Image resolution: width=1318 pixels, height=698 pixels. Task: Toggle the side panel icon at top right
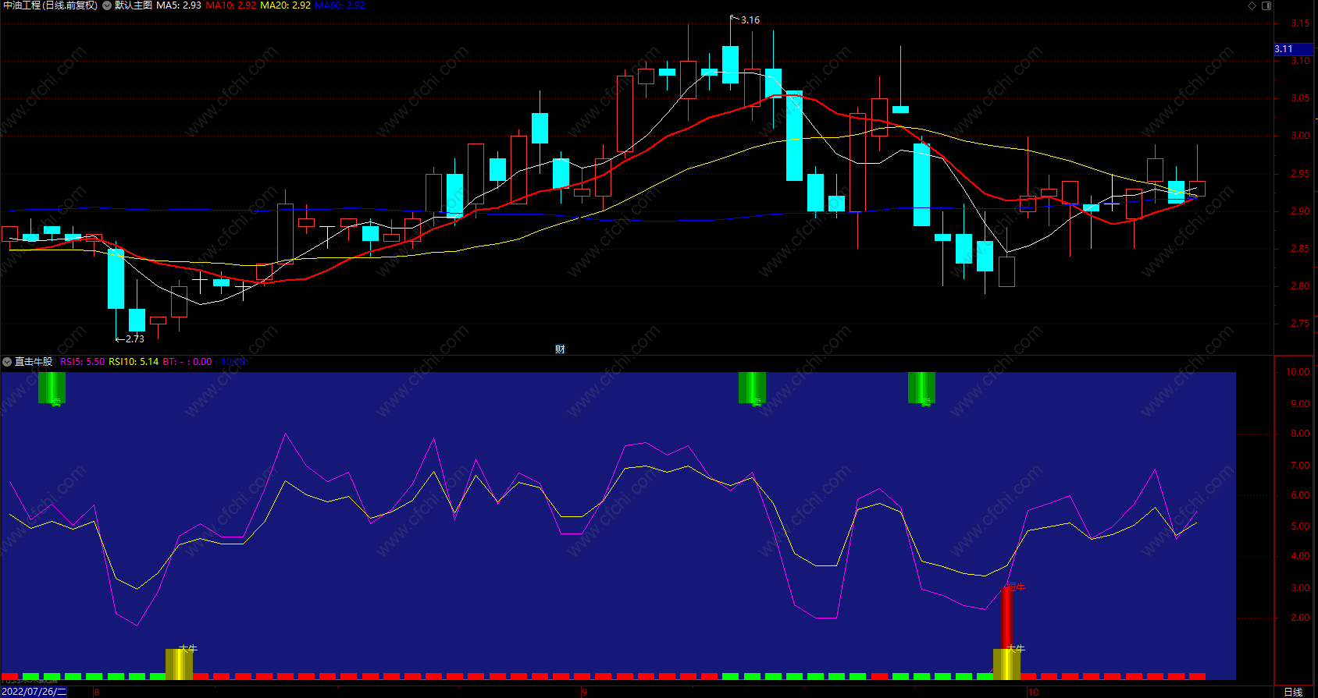1266,5
